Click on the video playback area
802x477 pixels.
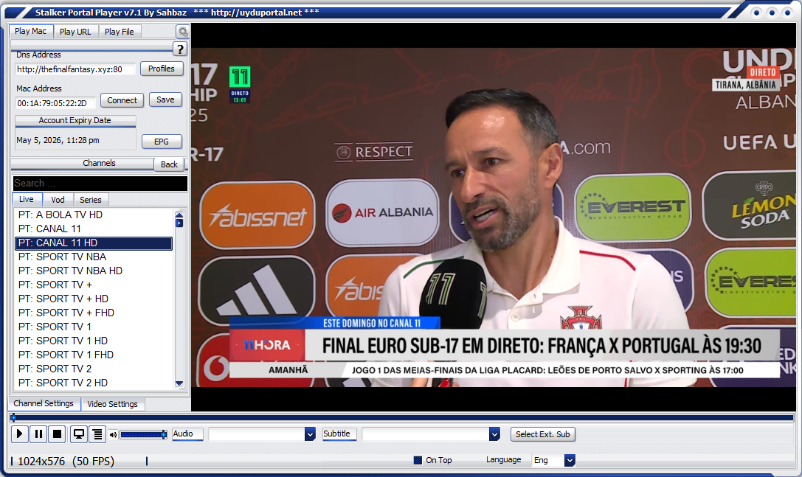[494, 217]
